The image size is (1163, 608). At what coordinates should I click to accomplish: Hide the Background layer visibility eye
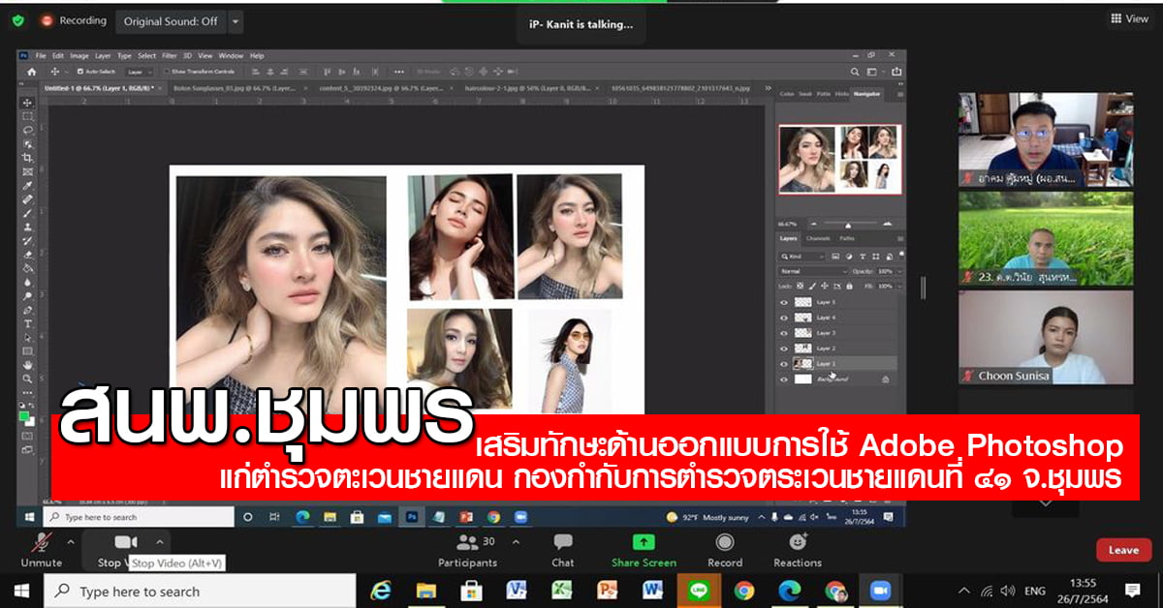coord(785,380)
